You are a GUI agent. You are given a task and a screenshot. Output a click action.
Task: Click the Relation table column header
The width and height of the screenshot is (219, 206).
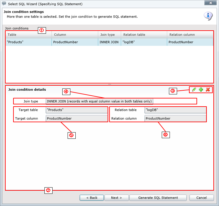pos(144,34)
